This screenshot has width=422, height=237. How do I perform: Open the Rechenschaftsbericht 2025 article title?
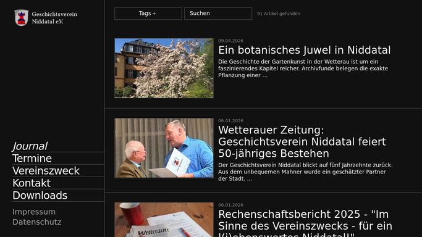(x=305, y=223)
